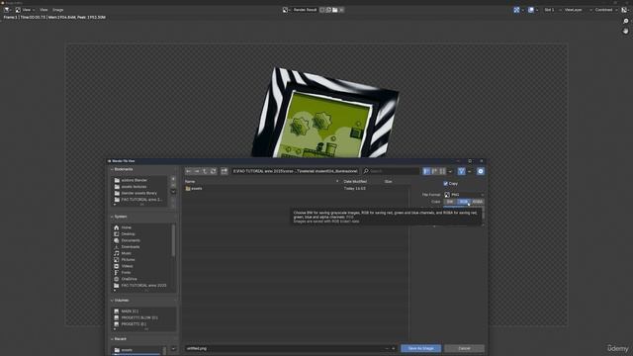The height and width of the screenshot is (356, 633).
Task: Refresh the file list
Action: [214, 171]
